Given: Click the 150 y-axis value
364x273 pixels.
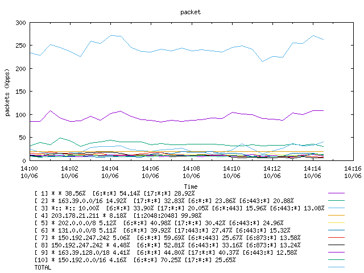Looking at the screenshot, I should (20, 92).
